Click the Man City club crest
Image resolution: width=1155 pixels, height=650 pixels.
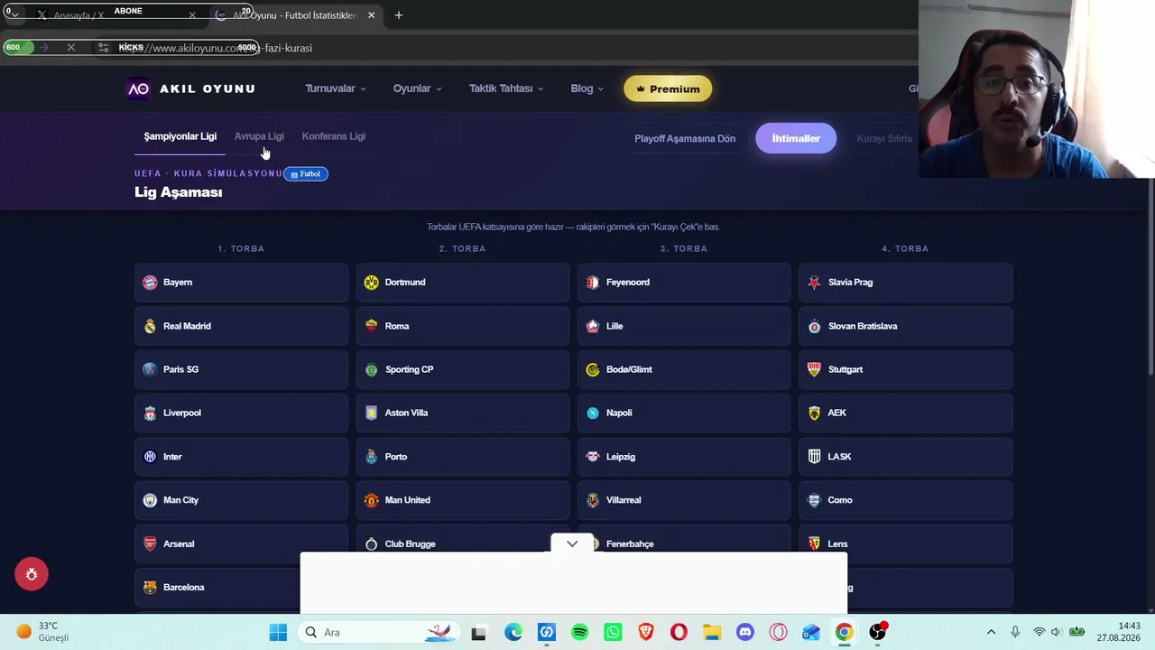150,500
